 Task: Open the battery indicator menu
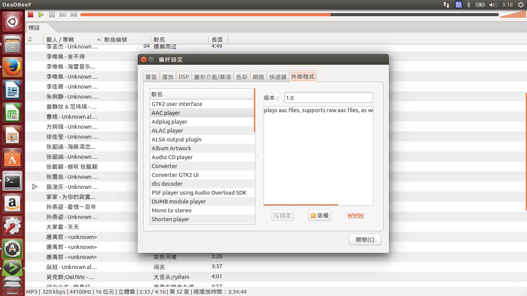pyautogui.click(x=480, y=5)
